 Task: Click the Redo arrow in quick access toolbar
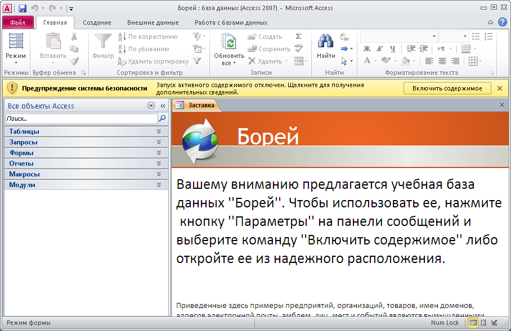pos(52,8)
